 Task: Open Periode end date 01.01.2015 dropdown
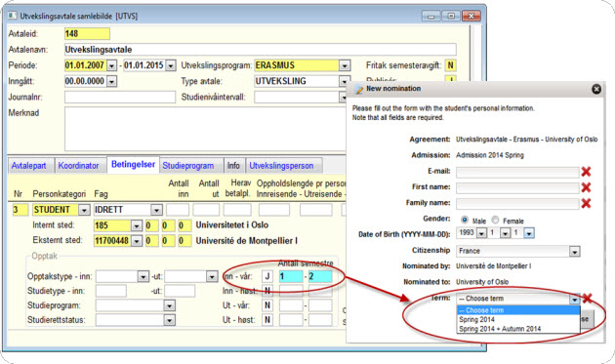[171, 66]
